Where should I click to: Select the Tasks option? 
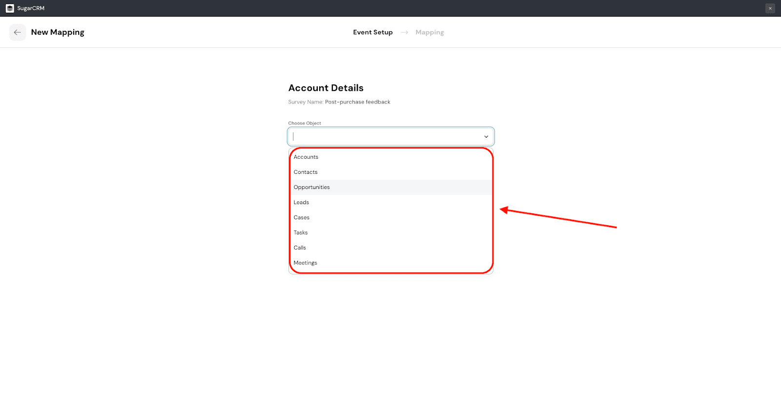301,233
